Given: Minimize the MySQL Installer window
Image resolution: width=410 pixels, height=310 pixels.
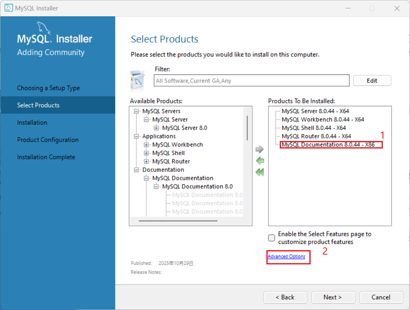Looking at the screenshot, I should [348, 8].
